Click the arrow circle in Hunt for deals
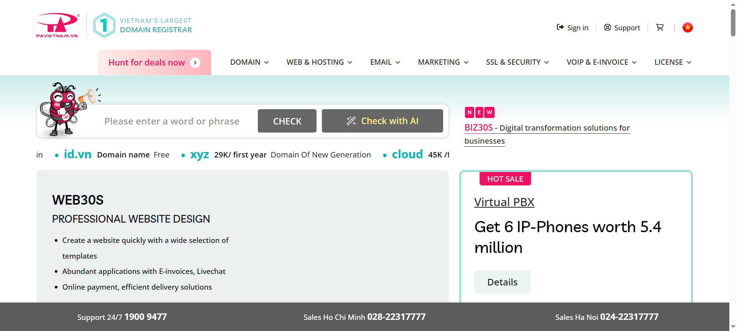The width and height of the screenshot is (737, 331). click(x=195, y=62)
